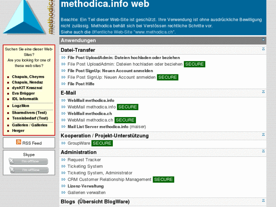Open bold File Post UploadAdmin link
Image resolution: width=276 pixels, height=207 pixels.
124,58
